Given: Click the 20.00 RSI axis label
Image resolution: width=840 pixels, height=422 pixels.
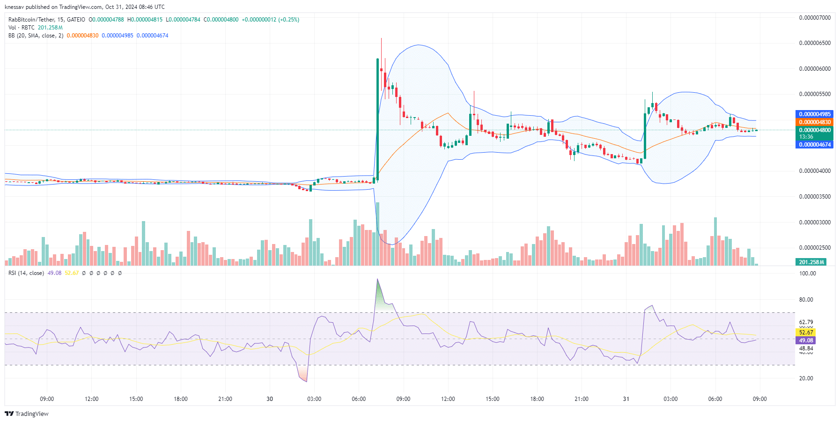Looking at the screenshot, I should pos(806,378).
